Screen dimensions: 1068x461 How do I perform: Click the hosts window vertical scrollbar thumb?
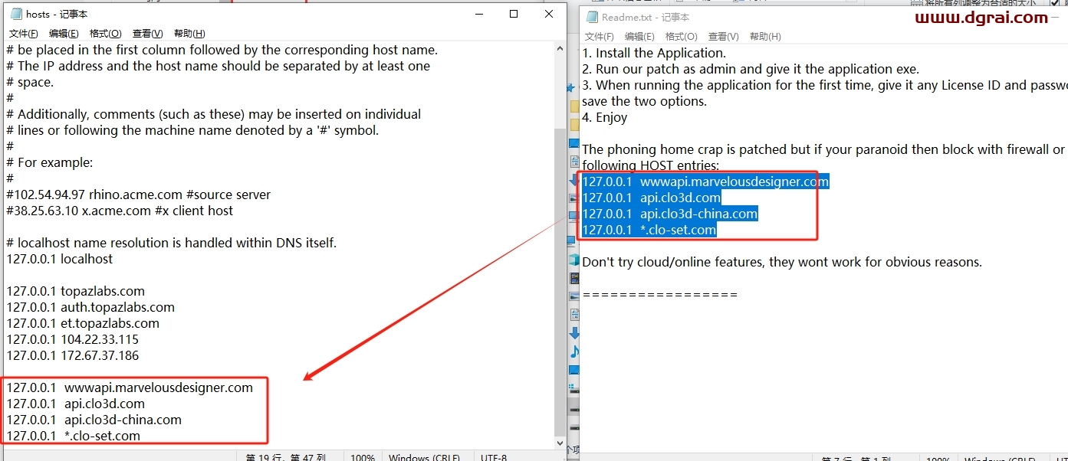coord(560,281)
